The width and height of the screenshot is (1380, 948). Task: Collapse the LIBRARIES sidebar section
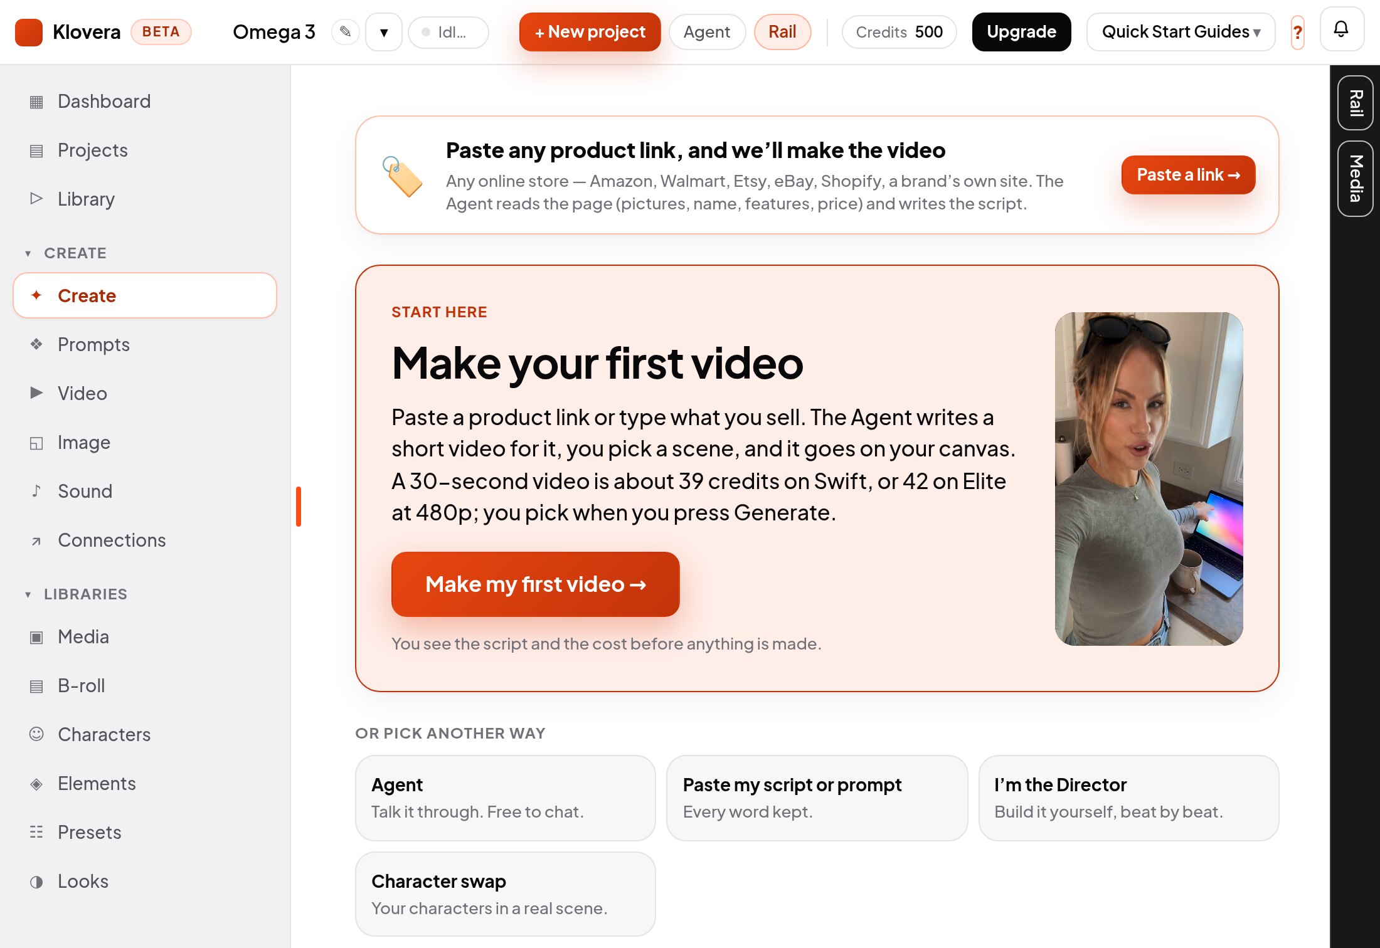click(x=75, y=594)
